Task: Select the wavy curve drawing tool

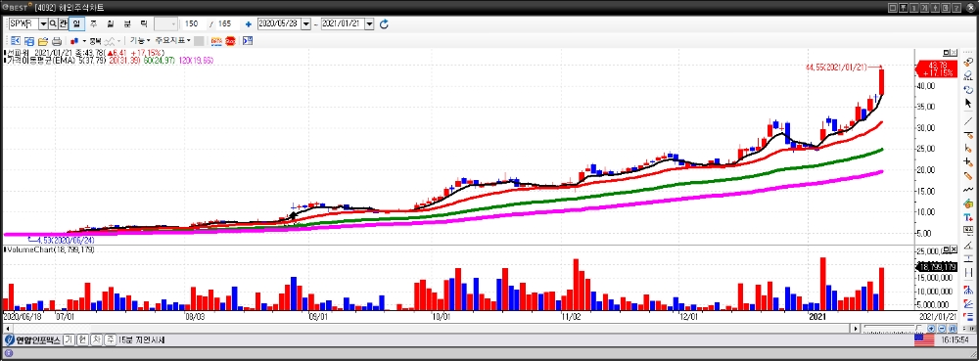Action: (968, 190)
